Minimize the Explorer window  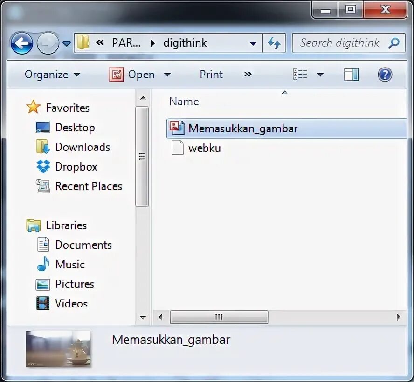click(325, 11)
